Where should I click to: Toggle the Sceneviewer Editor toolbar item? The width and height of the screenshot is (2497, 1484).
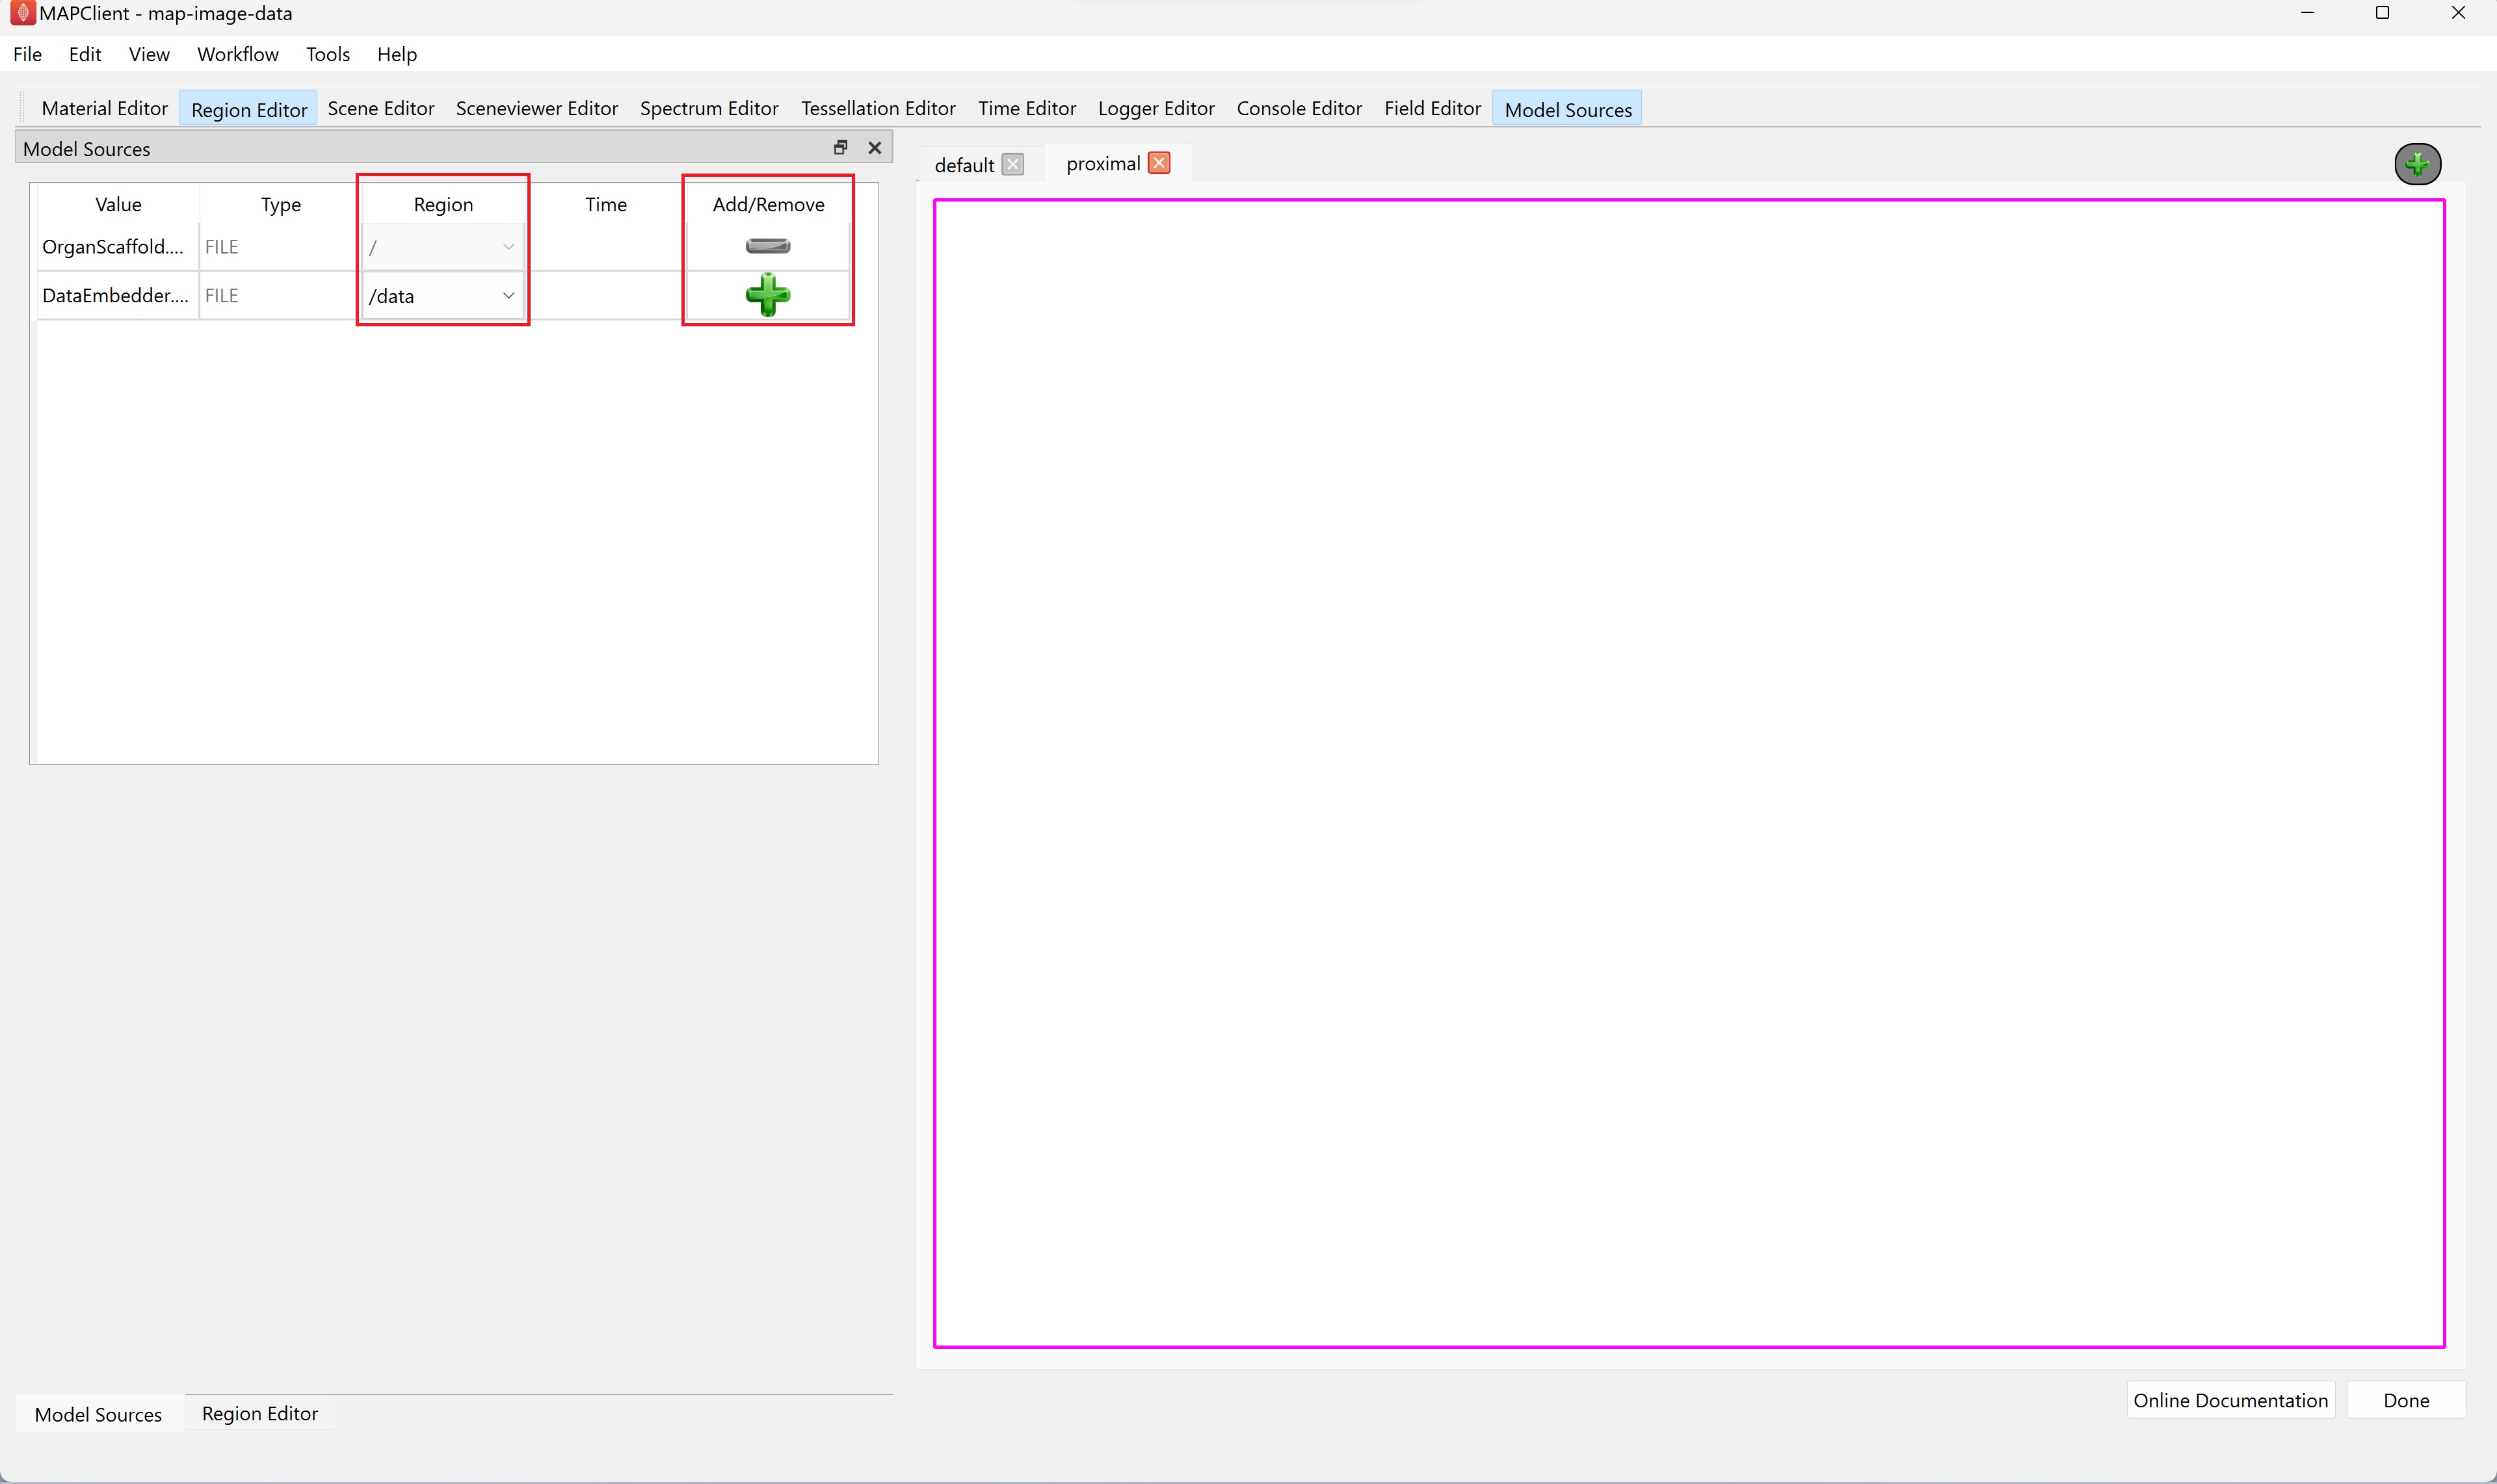pyautogui.click(x=537, y=108)
